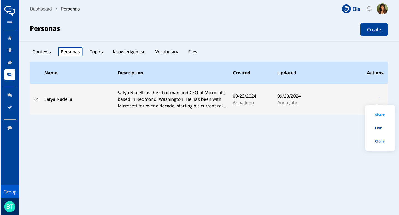Screen dimensions: 399x215
Task: Select the open folder sidebar icon
Action: tap(10, 75)
